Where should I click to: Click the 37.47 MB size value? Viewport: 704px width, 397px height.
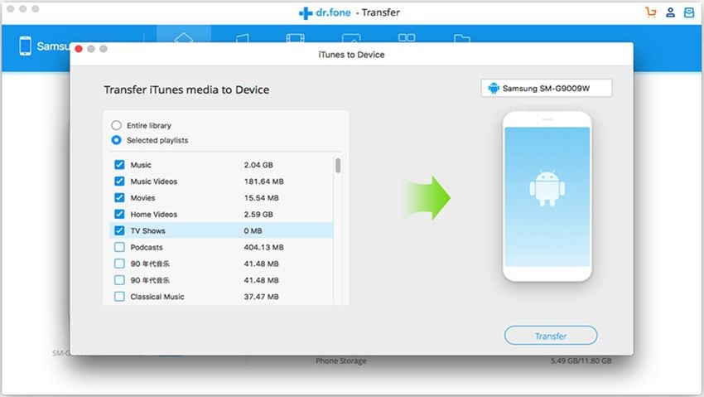(261, 297)
